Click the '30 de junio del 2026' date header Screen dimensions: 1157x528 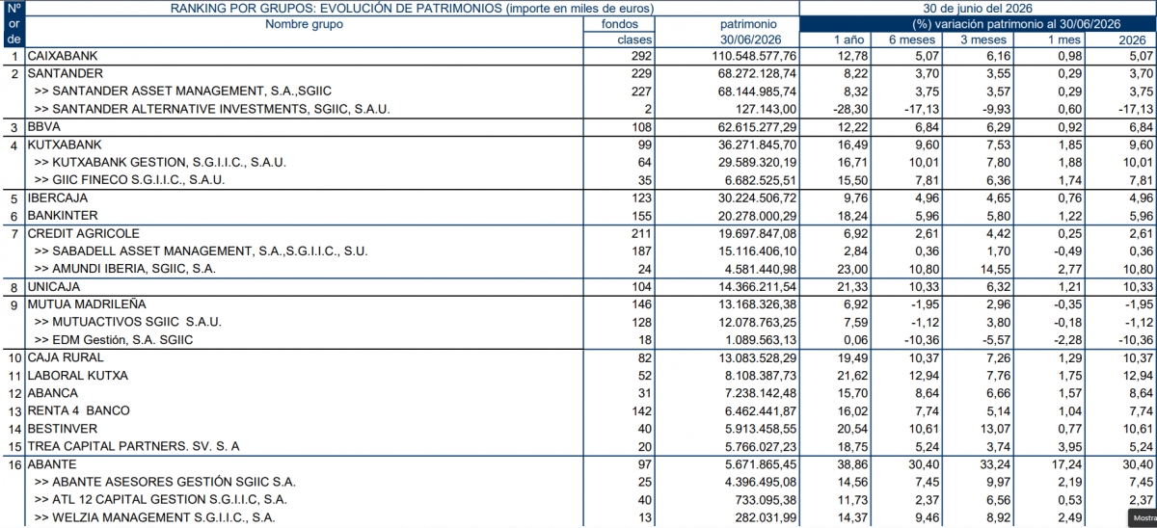pos(978,8)
